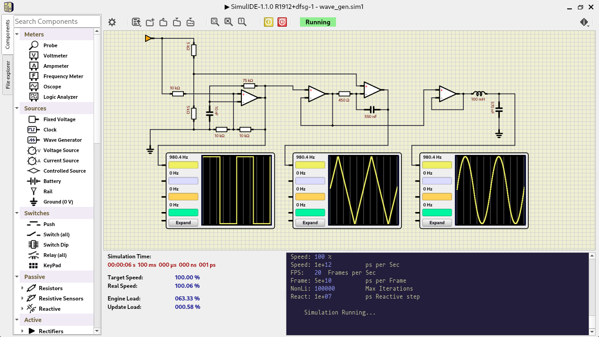Viewport: 599px width, 337px height.
Task: Select the Components side tab
Action: [x=8, y=34]
